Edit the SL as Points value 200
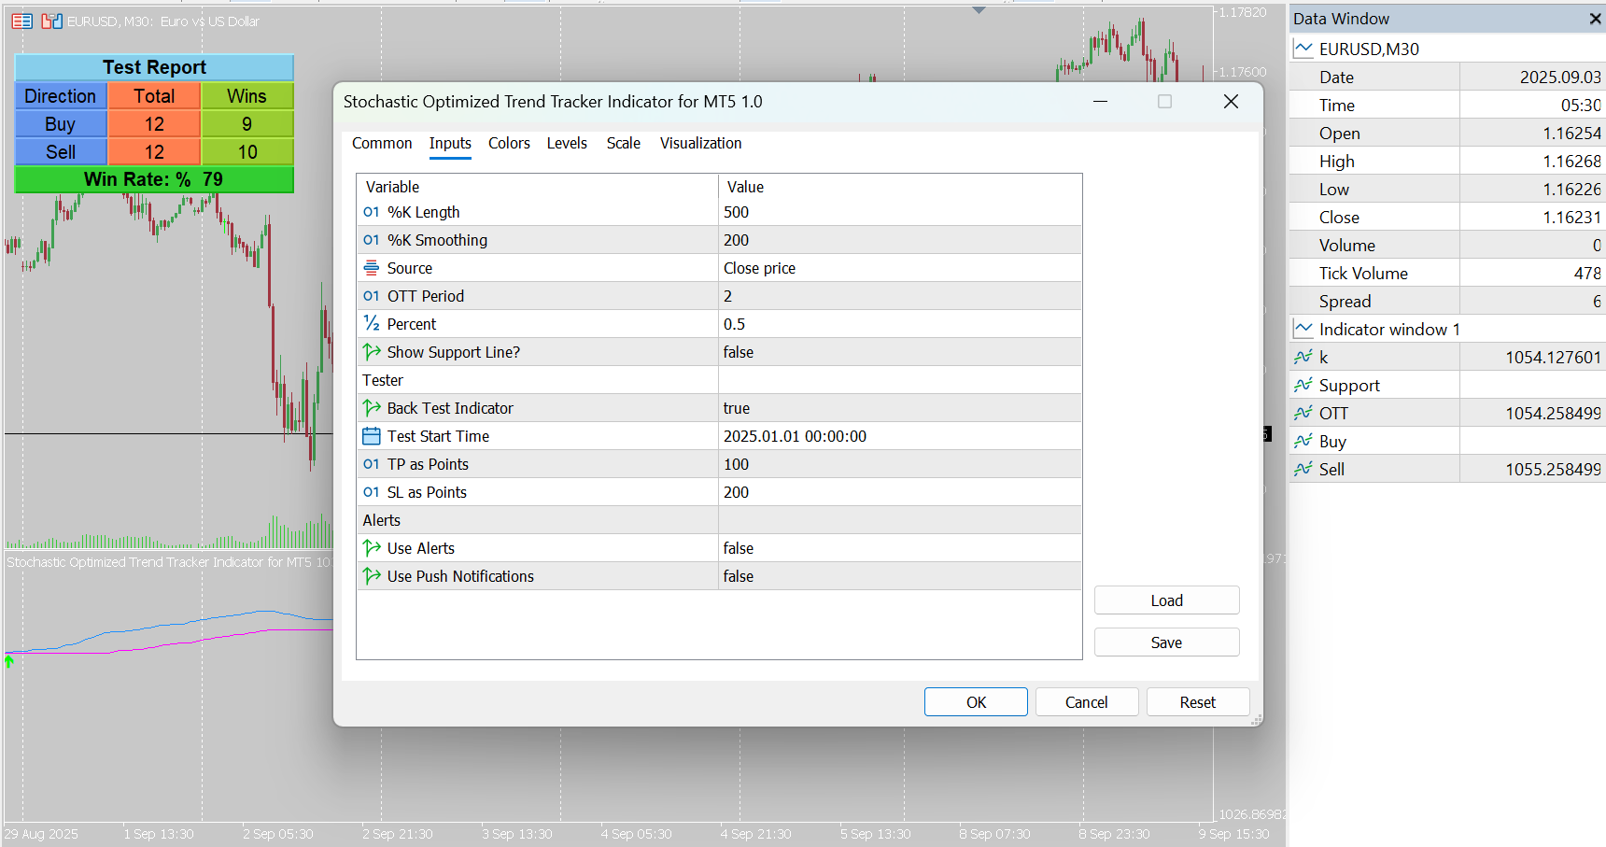The image size is (1606, 847). [x=900, y=492]
